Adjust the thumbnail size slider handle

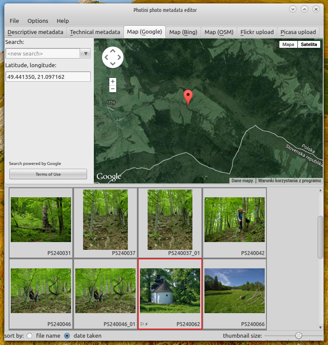pos(299,336)
